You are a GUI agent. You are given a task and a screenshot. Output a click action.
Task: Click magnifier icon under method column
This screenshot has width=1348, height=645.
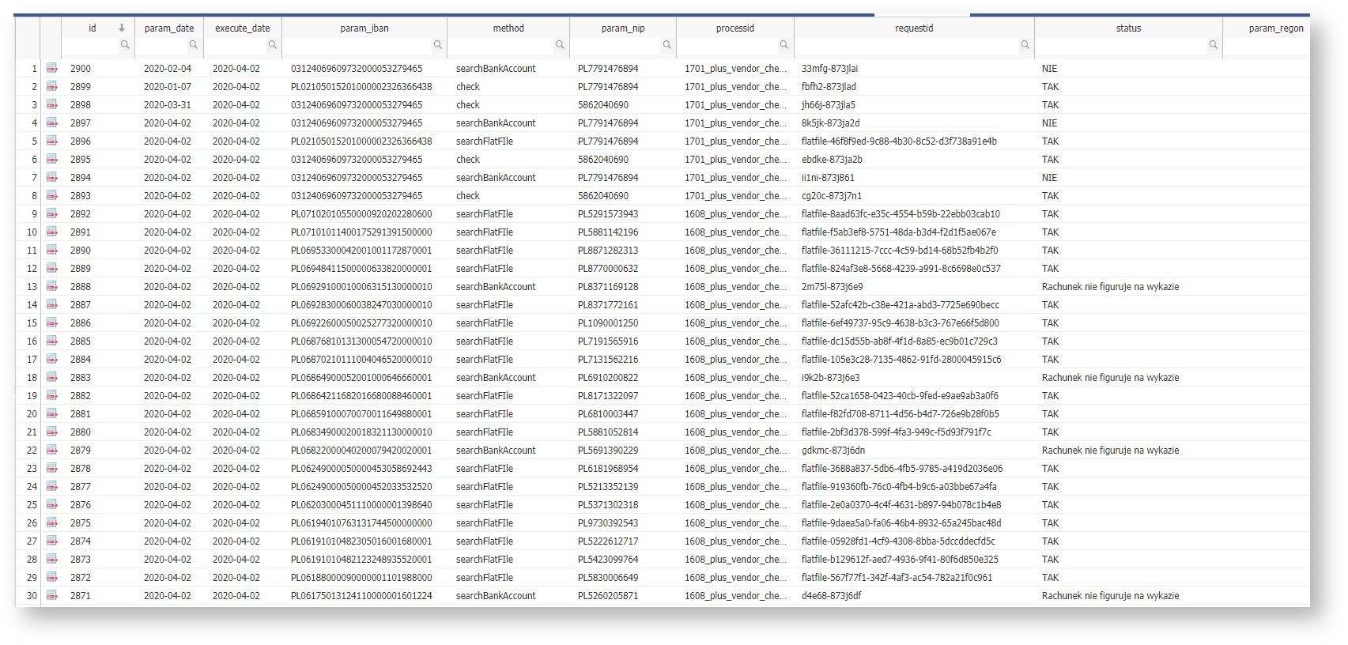point(560,45)
